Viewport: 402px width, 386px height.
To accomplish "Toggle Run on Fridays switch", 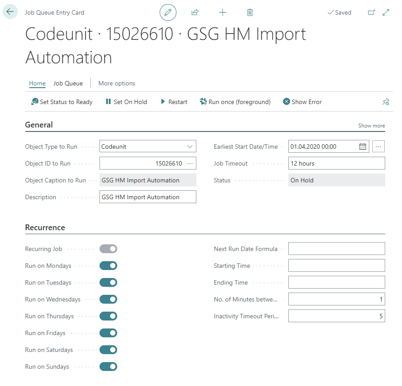I will 108,333.
